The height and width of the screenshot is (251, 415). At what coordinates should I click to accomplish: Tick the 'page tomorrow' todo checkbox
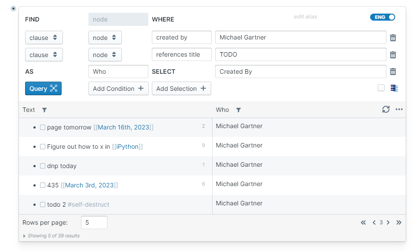[x=43, y=127]
